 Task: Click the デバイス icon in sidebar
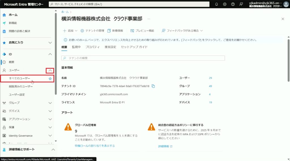(x=4, y=111)
